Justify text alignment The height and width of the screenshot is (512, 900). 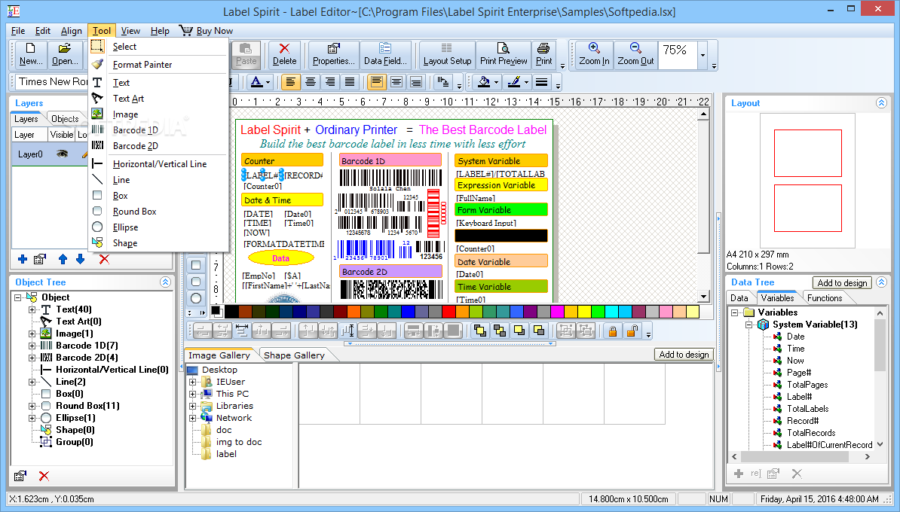point(350,82)
